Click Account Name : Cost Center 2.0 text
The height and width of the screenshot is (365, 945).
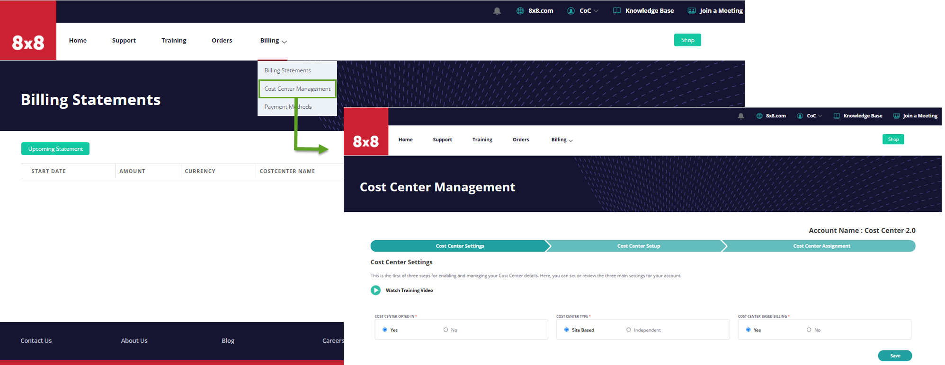click(x=862, y=231)
